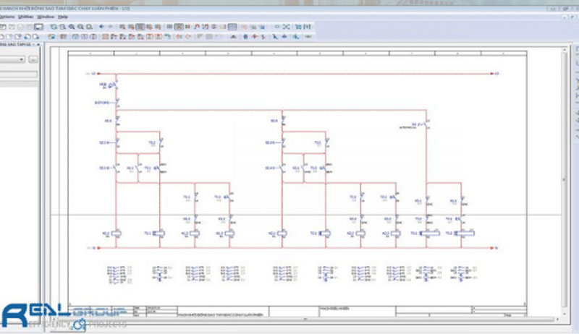Open the Help menu
This screenshot has width=579, height=334.
pyautogui.click(x=63, y=17)
